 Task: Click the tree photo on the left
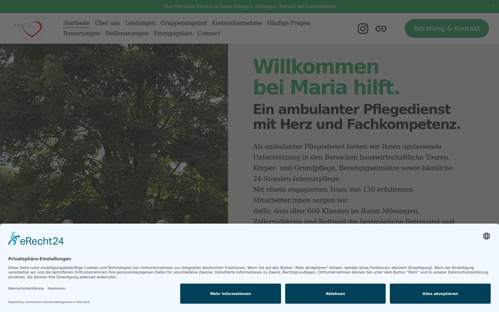point(114,133)
